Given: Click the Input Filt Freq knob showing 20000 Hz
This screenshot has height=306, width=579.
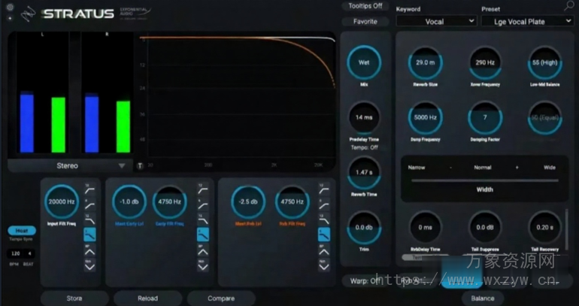Looking at the screenshot, I should pyautogui.click(x=62, y=202).
